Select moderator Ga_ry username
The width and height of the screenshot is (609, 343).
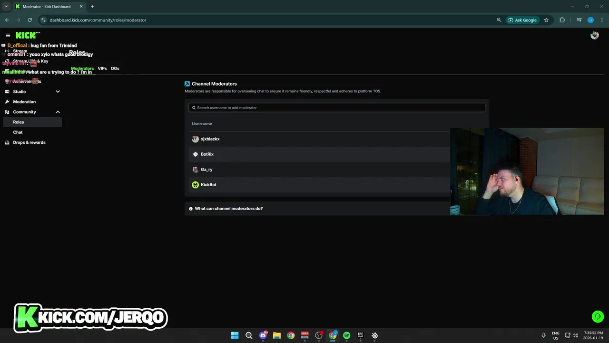[x=206, y=170]
